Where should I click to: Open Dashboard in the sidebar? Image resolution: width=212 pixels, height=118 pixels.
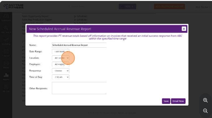point(6,18)
